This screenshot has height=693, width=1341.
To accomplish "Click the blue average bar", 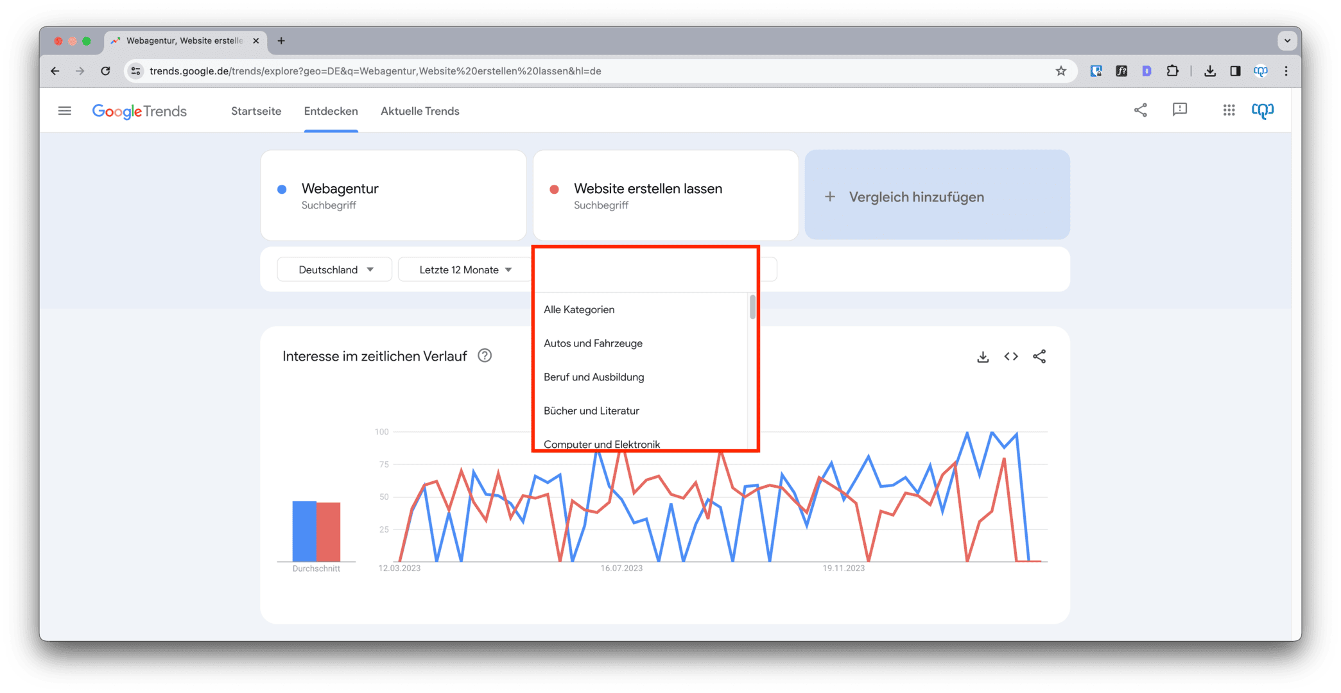I will [x=304, y=531].
